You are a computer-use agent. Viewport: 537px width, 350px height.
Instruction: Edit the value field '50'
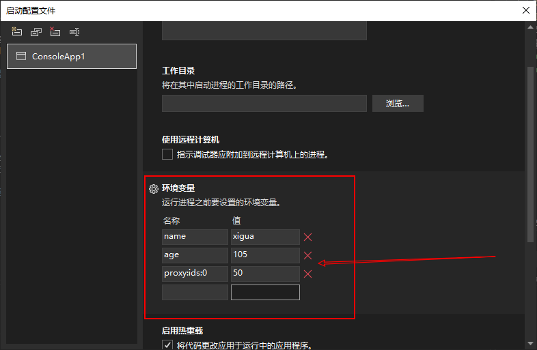click(x=265, y=274)
